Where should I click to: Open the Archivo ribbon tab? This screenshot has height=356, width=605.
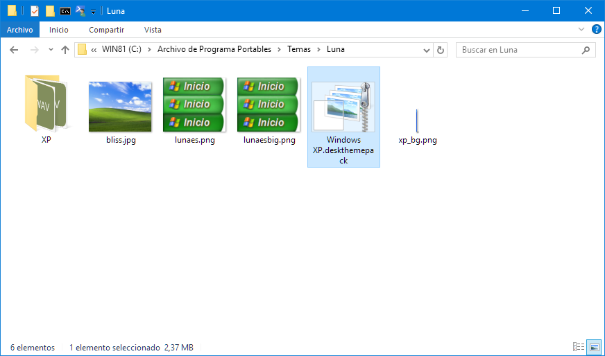pos(19,30)
